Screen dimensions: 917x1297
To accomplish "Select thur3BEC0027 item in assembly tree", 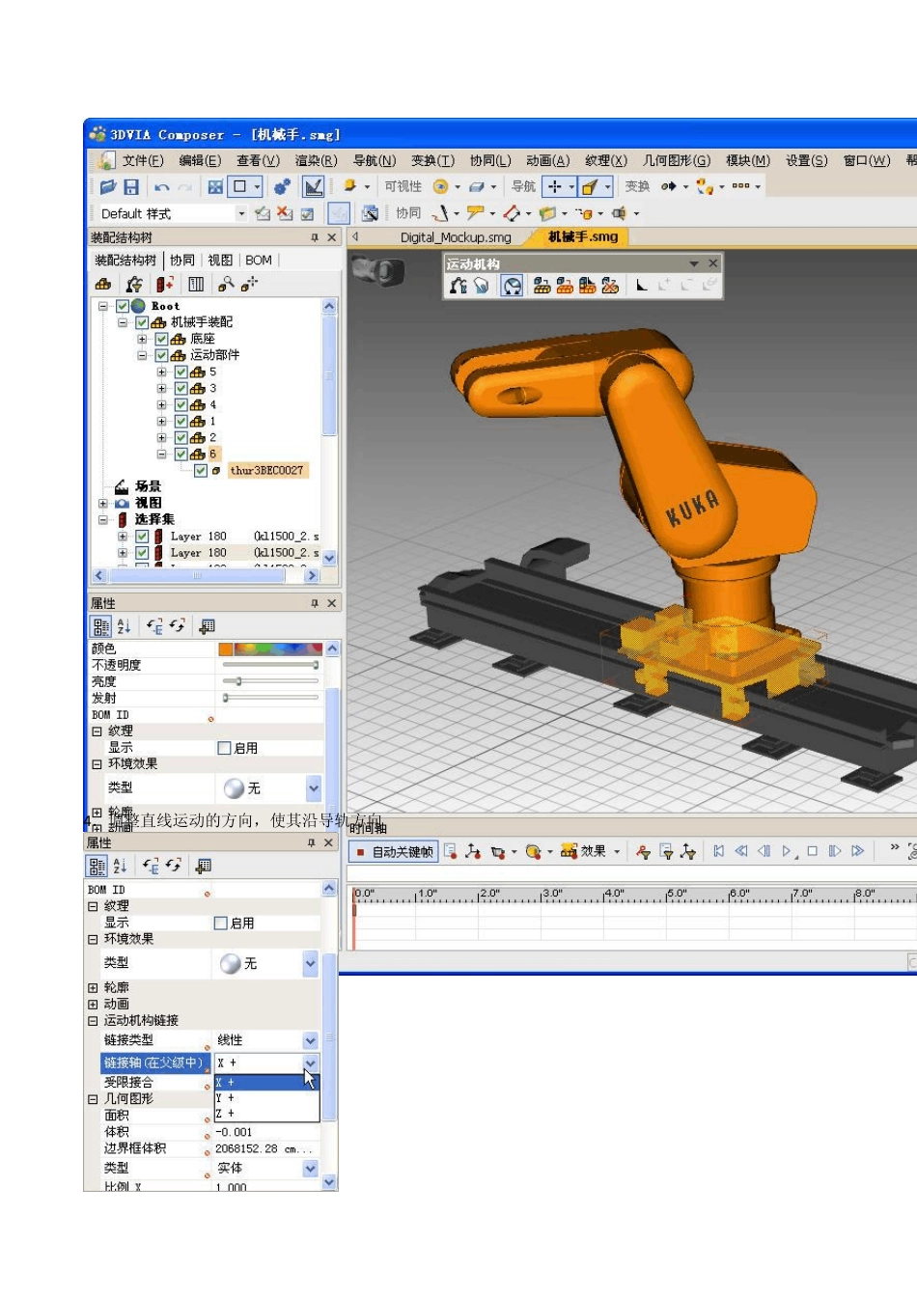I will (x=266, y=471).
